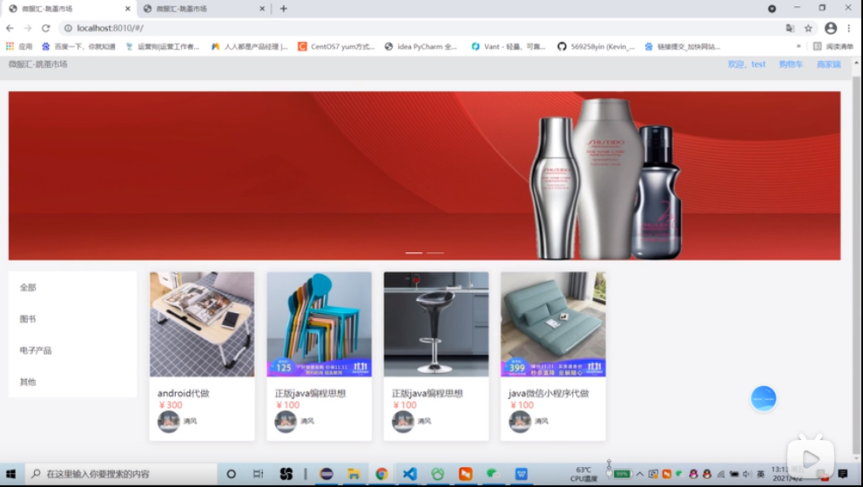Open the notification center icon
863x487 pixels.
point(843,474)
